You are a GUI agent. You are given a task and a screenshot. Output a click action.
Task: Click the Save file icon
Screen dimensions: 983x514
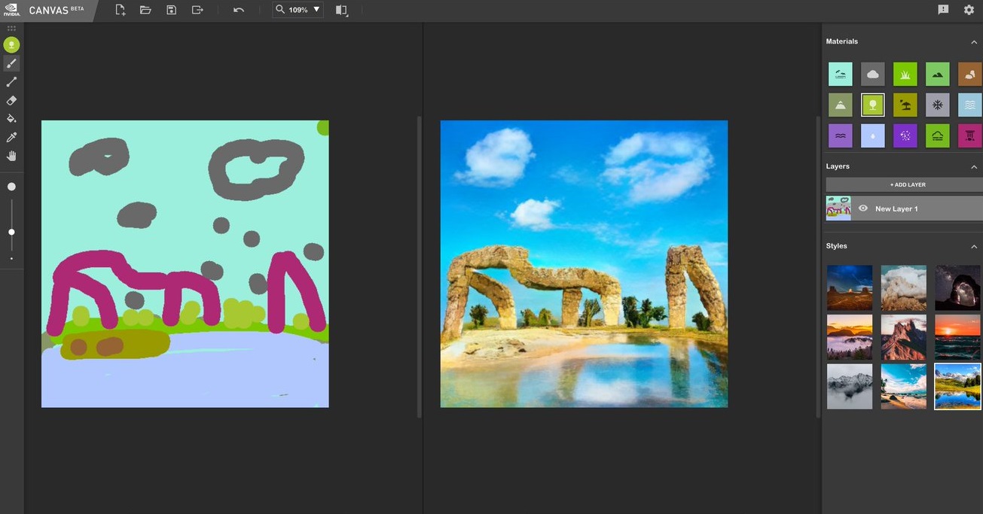click(x=172, y=10)
